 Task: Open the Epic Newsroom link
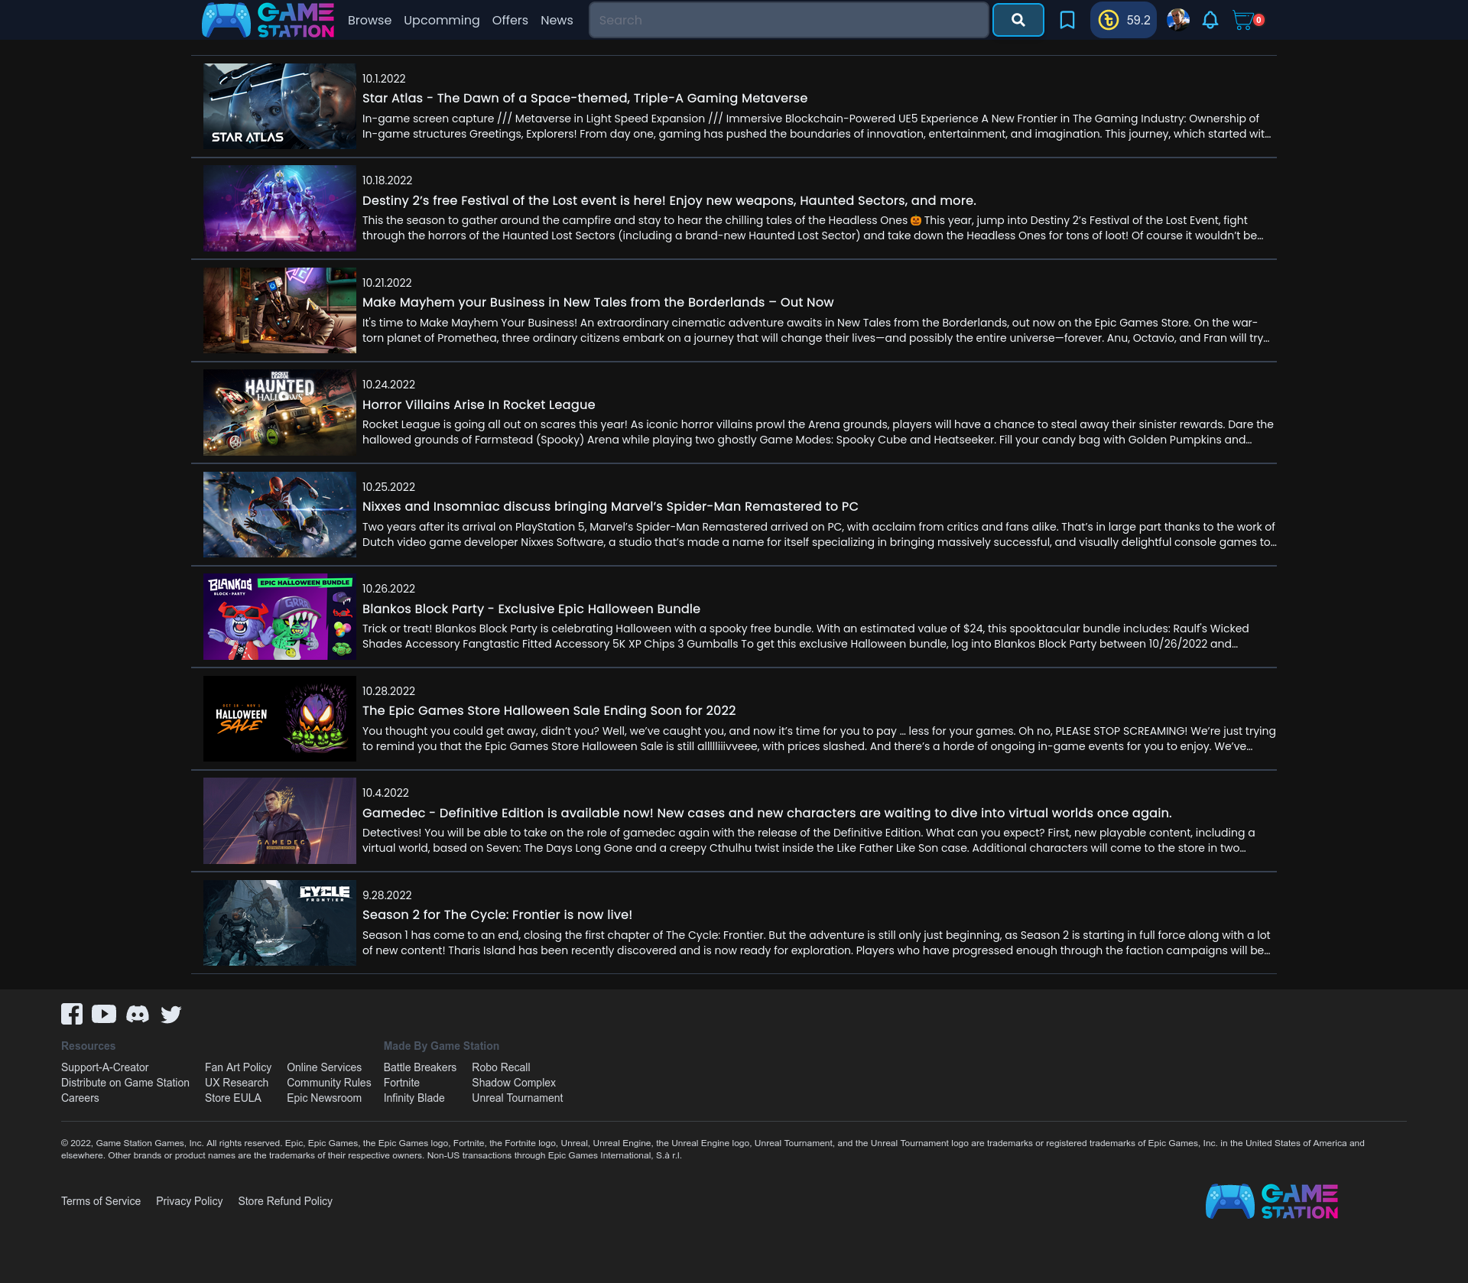[x=324, y=1098]
